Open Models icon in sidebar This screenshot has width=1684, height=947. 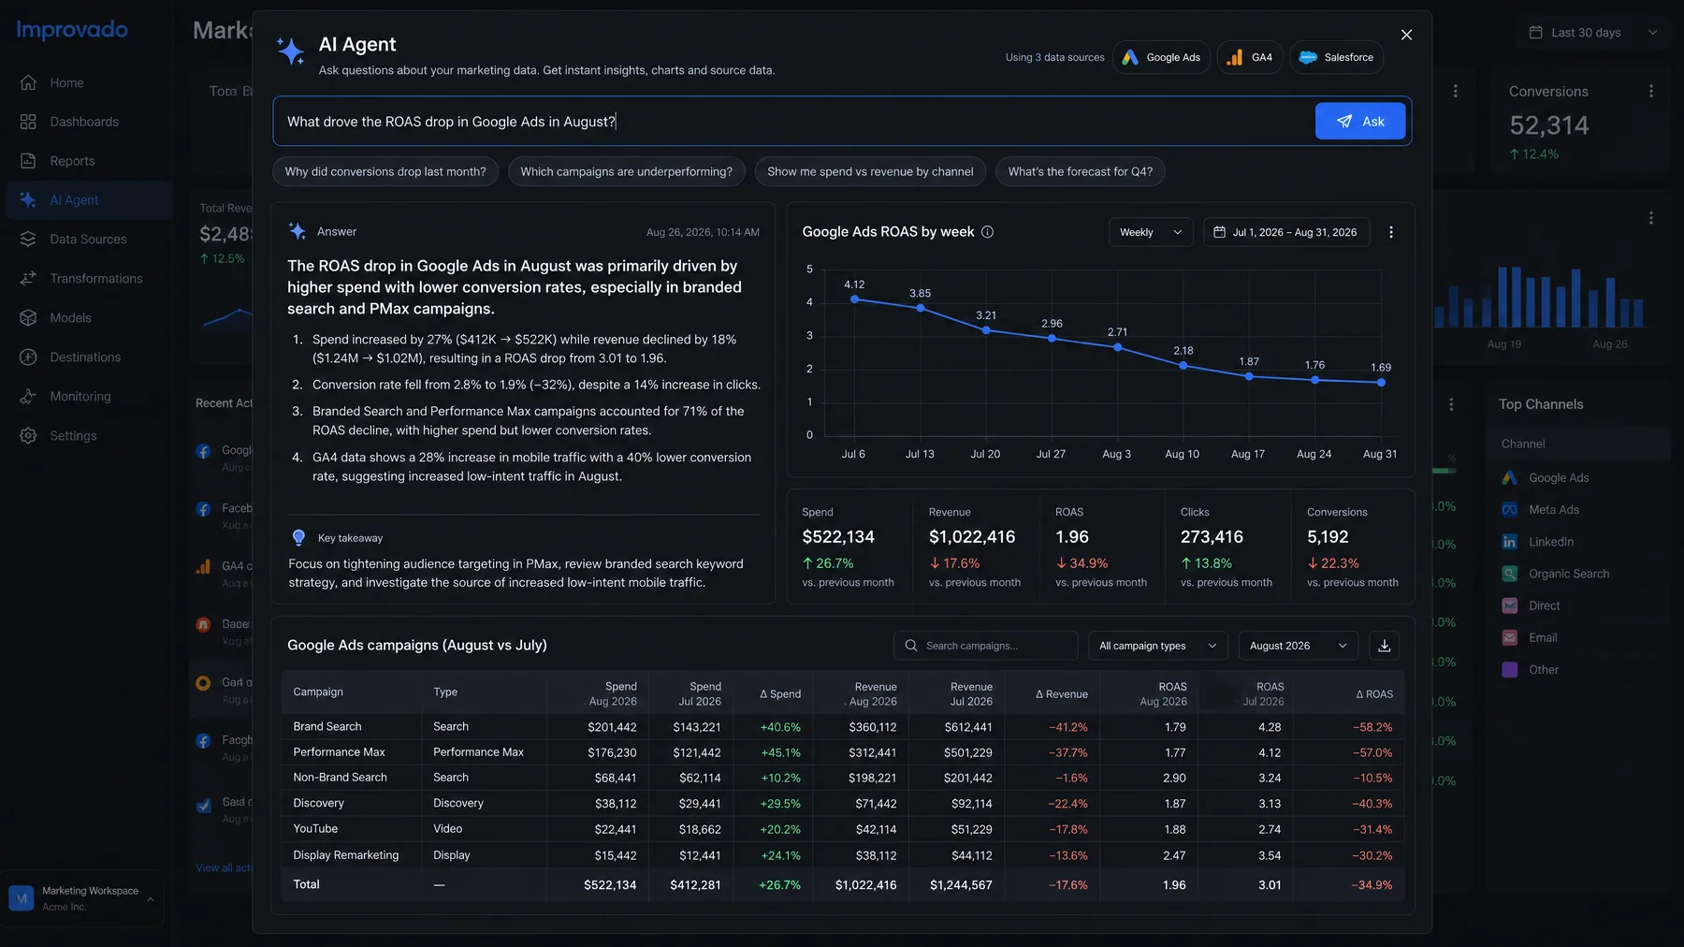28,318
